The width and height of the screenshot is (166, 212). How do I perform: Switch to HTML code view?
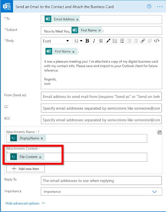[x=157, y=41]
